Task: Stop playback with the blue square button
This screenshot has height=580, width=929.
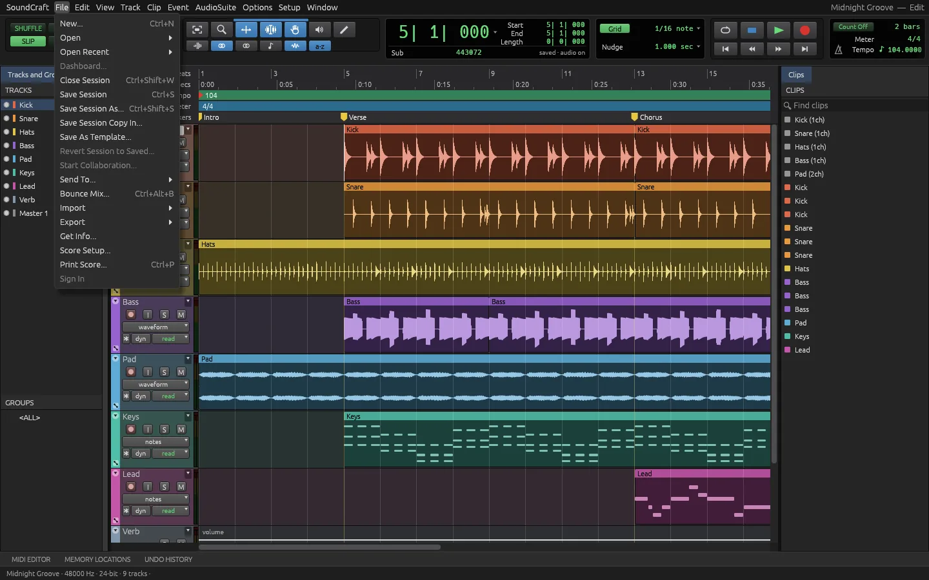Action: tap(752, 30)
